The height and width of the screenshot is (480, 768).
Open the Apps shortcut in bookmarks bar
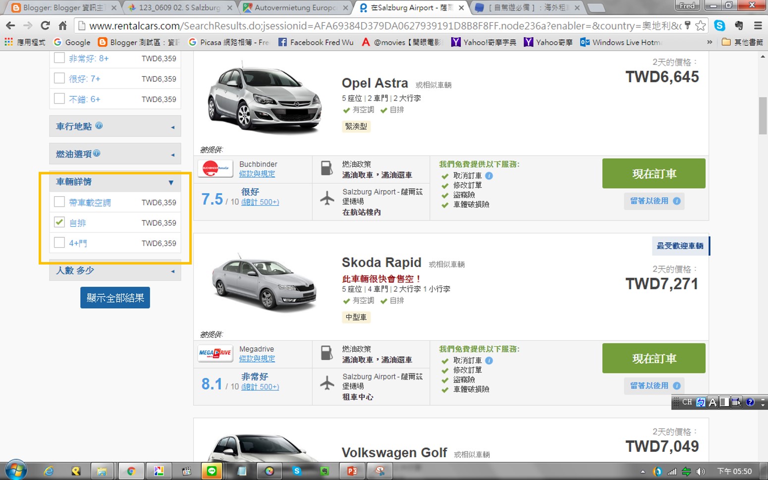25,42
